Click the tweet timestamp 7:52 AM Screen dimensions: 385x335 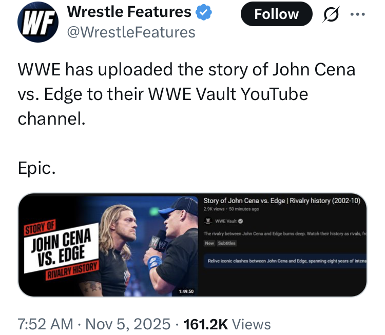click(x=46, y=324)
